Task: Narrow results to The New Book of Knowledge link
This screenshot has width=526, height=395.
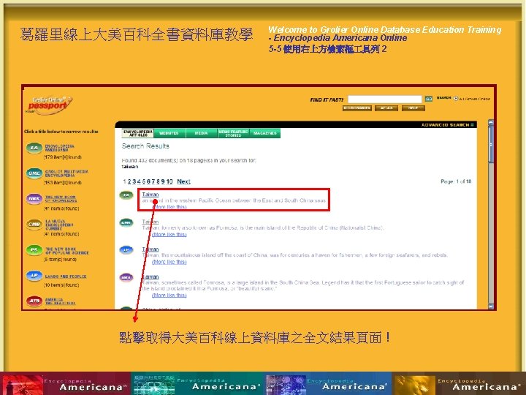Action: point(61,199)
